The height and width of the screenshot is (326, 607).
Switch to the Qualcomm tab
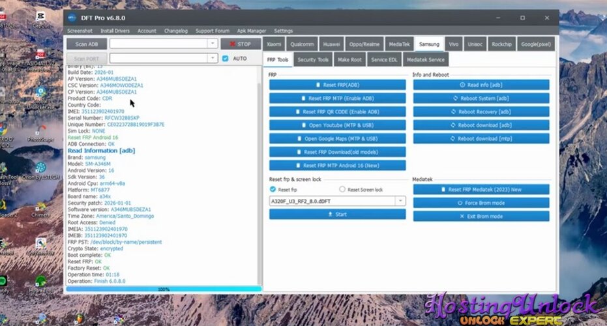pyautogui.click(x=303, y=44)
